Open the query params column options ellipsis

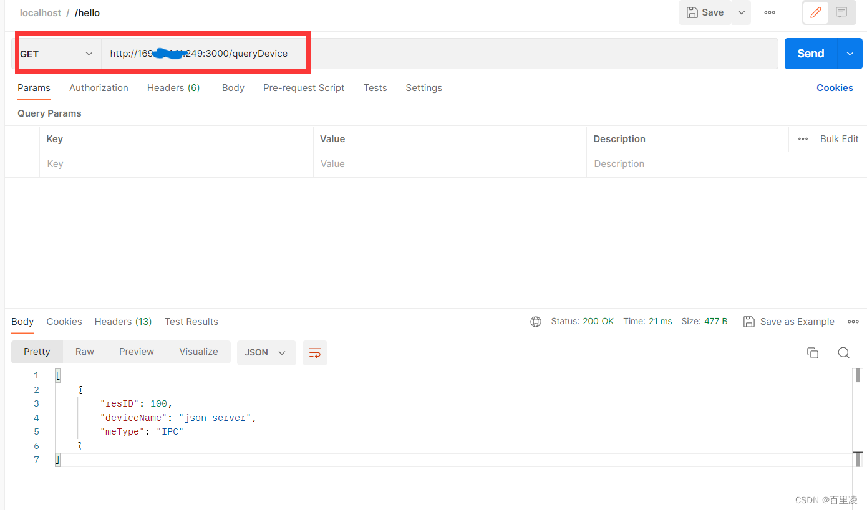803,139
